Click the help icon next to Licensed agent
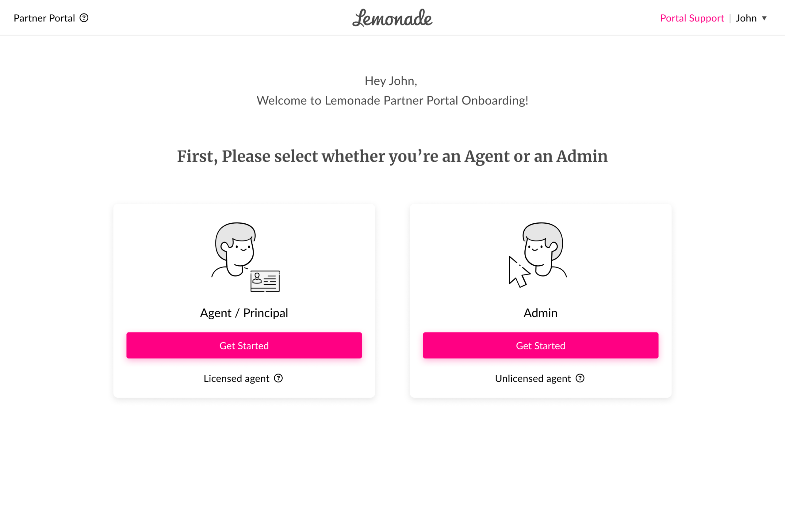785x523 pixels. pyautogui.click(x=278, y=378)
